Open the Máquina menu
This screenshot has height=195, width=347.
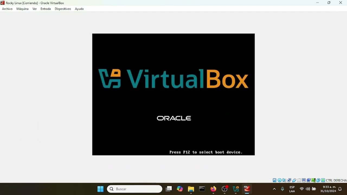coord(22,9)
